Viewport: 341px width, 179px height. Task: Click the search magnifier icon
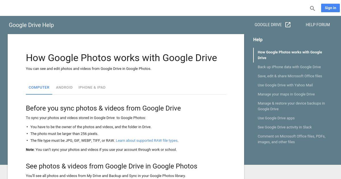[312, 8]
